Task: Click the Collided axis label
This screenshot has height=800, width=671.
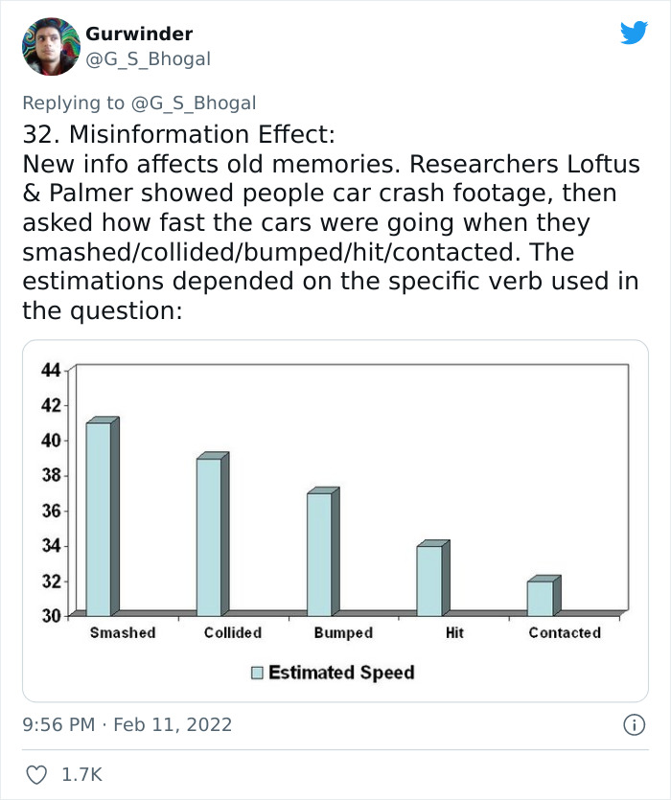Action: [232, 632]
